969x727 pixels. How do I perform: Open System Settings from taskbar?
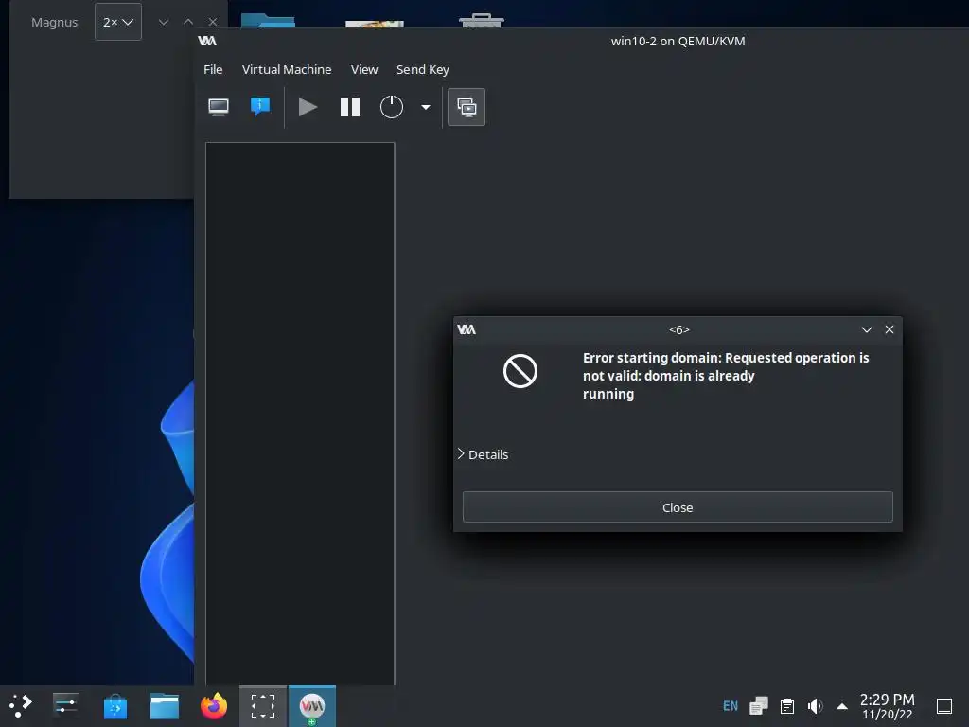[x=65, y=706]
